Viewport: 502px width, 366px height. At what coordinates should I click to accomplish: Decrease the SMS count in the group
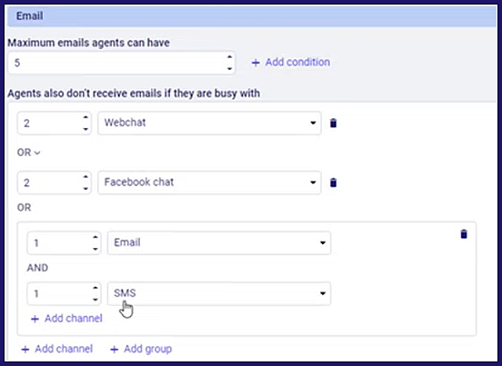click(x=95, y=300)
